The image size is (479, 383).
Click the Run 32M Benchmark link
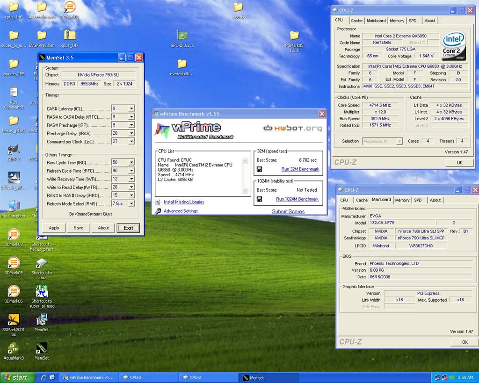click(x=300, y=169)
